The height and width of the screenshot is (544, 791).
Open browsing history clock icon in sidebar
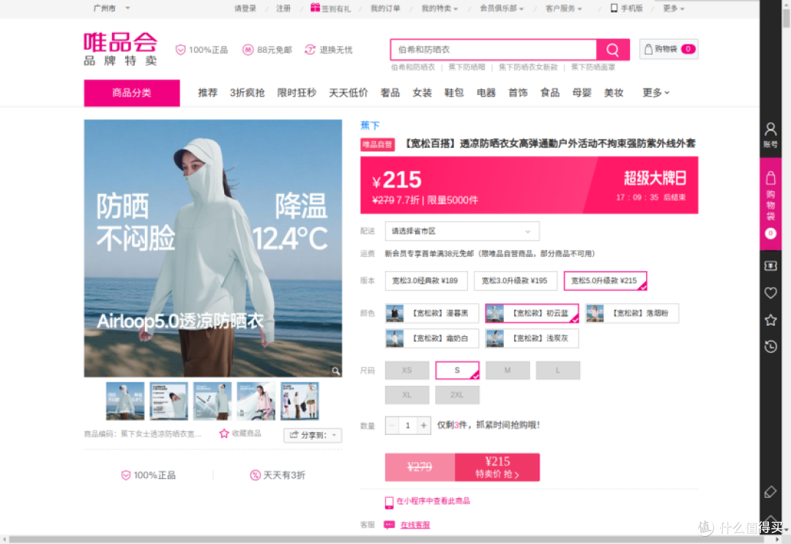[x=770, y=346]
